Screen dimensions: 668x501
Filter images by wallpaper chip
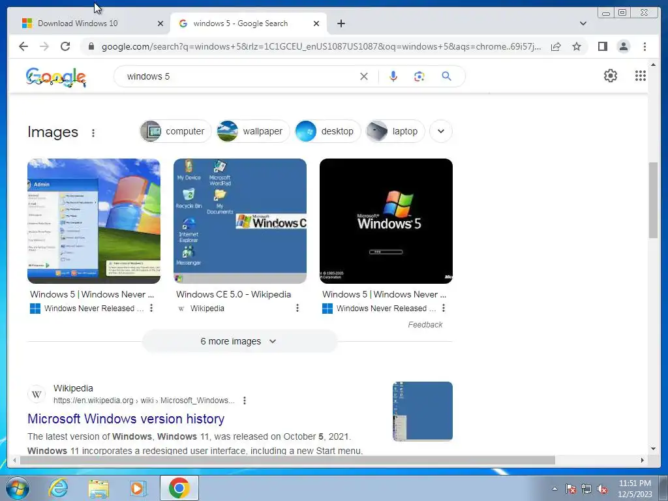(253, 131)
